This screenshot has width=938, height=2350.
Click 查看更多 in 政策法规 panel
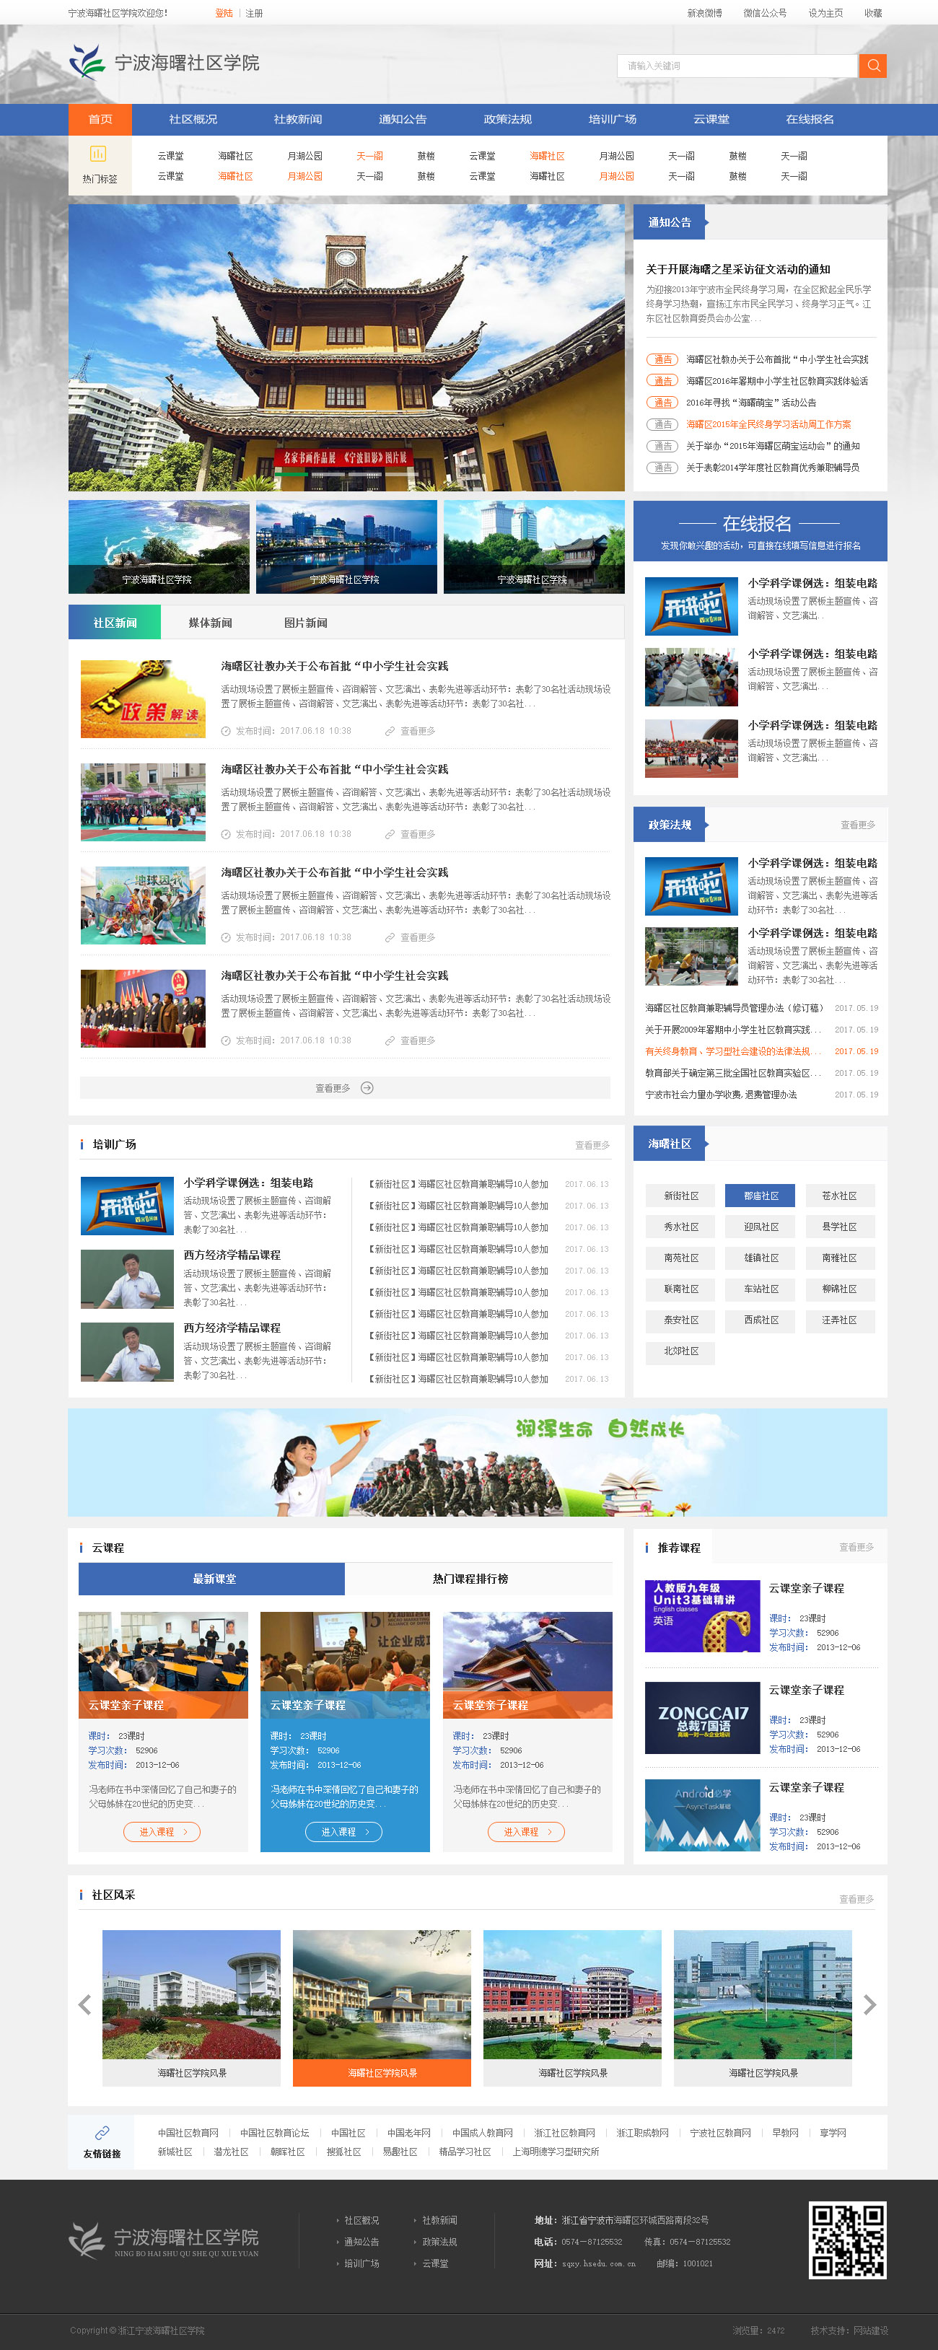(x=858, y=825)
